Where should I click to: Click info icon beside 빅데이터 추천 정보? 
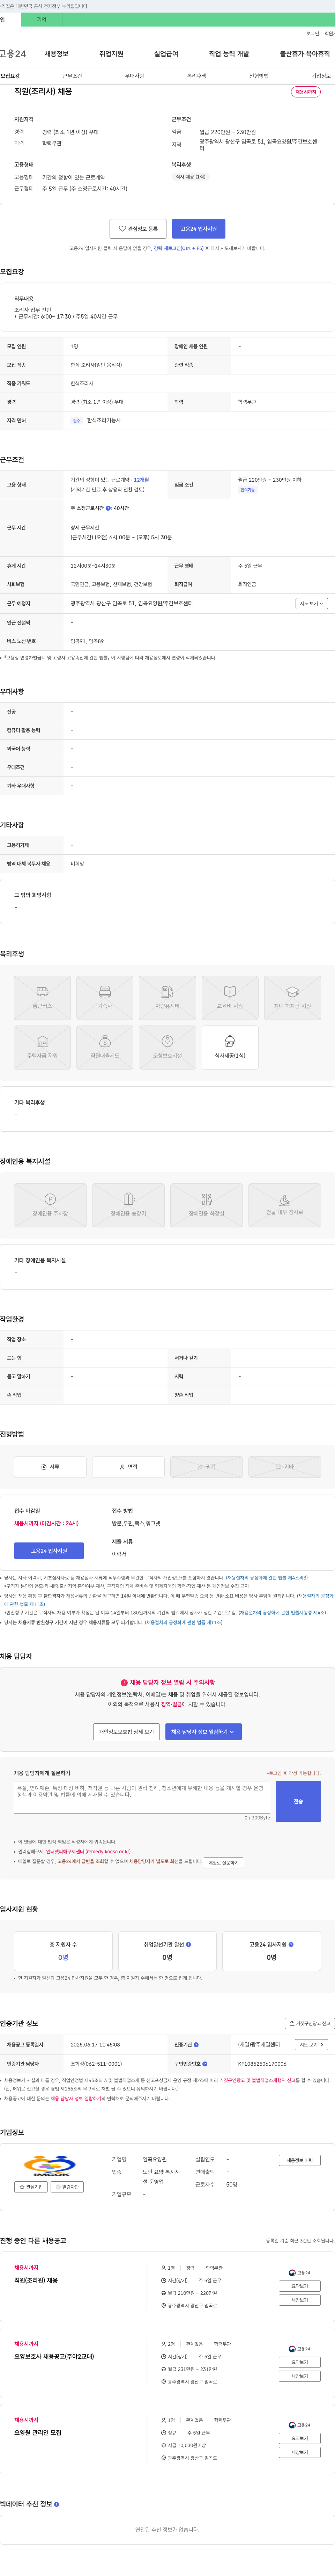pos(56,2504)
